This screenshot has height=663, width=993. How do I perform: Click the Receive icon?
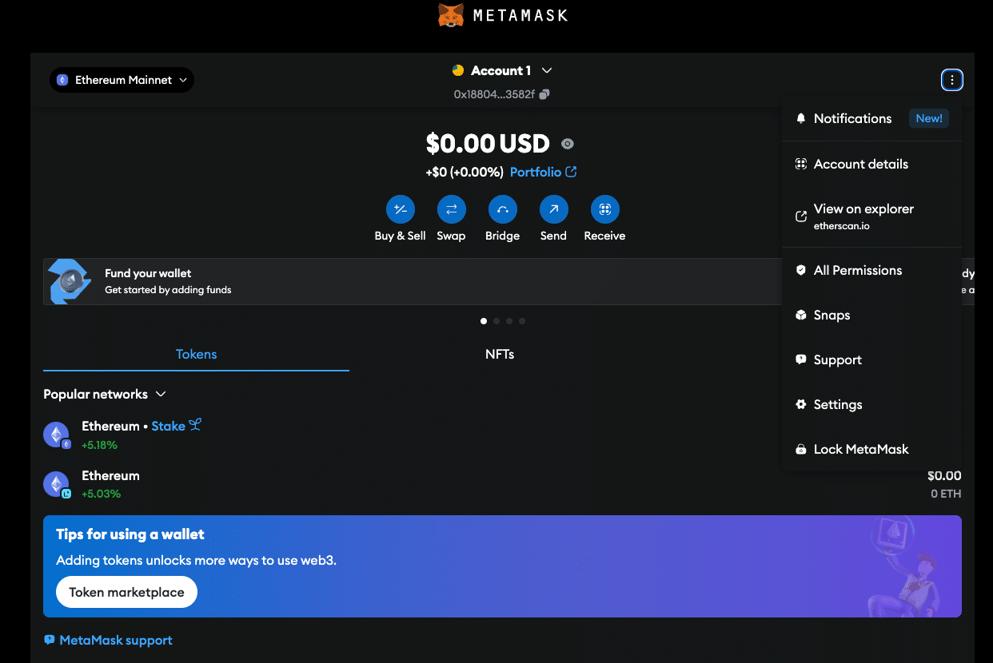click(604, 208)
